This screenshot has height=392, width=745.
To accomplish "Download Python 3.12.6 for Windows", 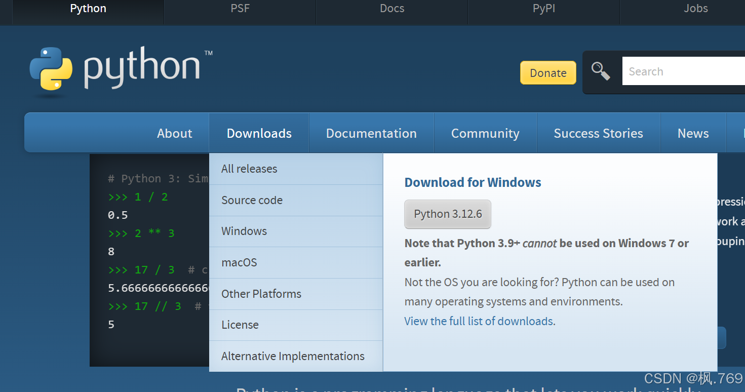I will tap(447, 214).
